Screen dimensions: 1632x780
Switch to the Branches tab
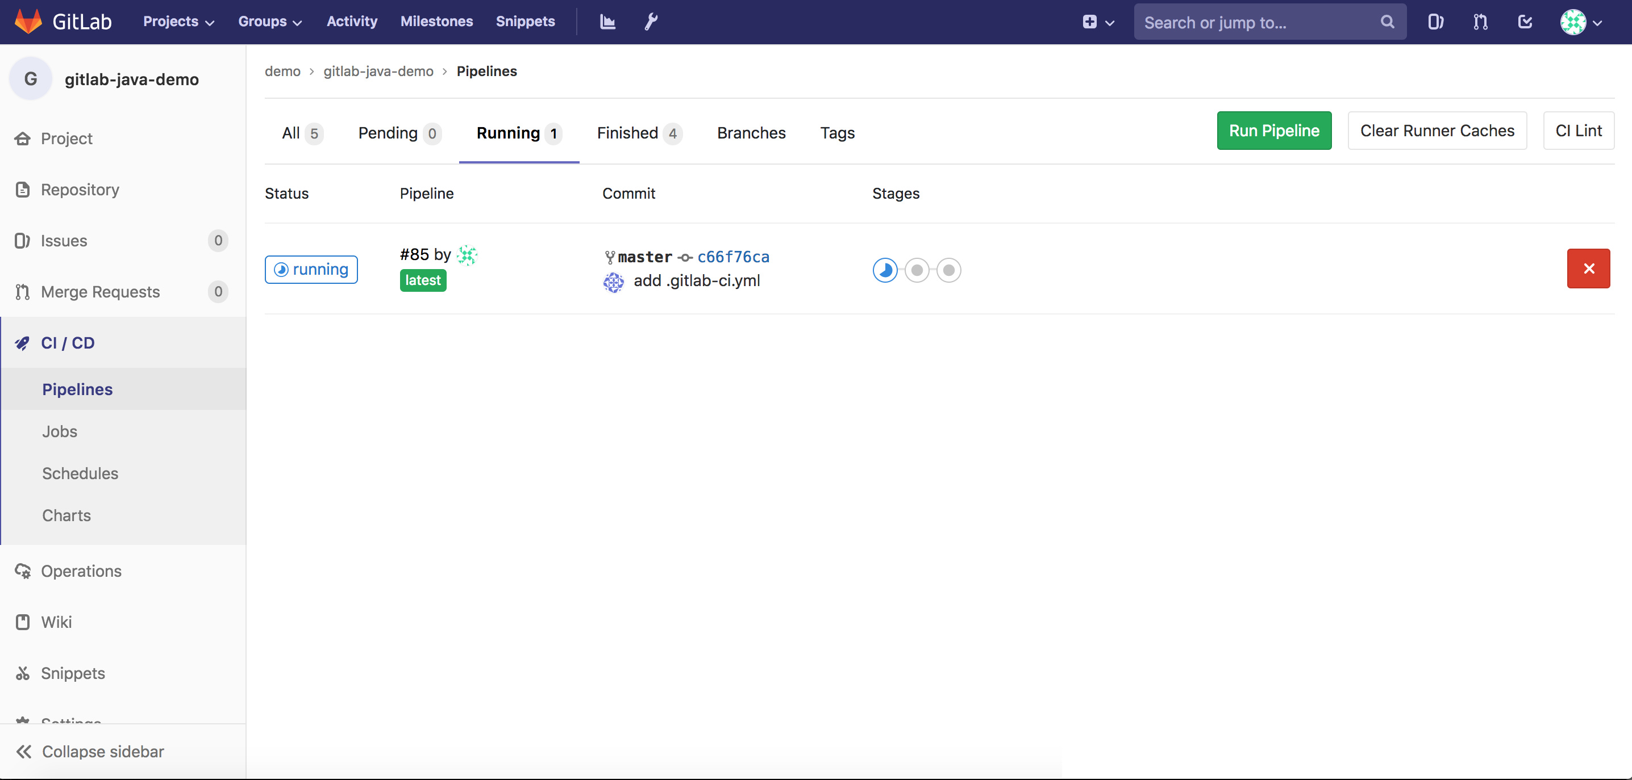[x=751, y=133]
